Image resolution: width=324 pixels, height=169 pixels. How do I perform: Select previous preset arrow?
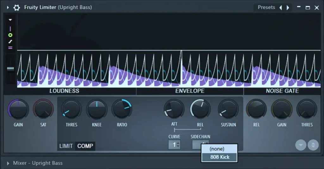(281, 8)
